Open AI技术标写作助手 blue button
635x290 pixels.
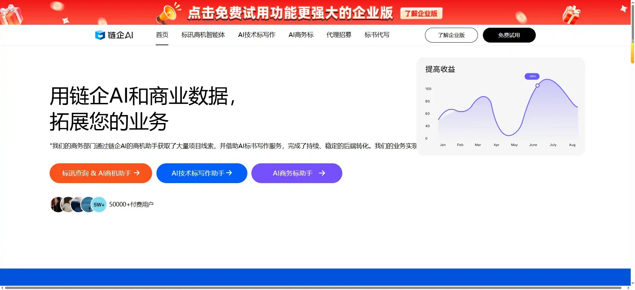[x=202, y=173]
